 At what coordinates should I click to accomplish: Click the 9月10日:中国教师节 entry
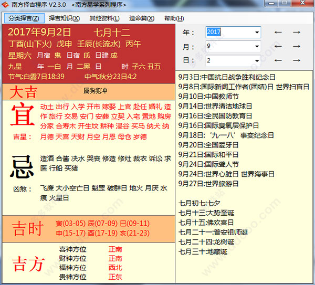(x=208, y=97)
